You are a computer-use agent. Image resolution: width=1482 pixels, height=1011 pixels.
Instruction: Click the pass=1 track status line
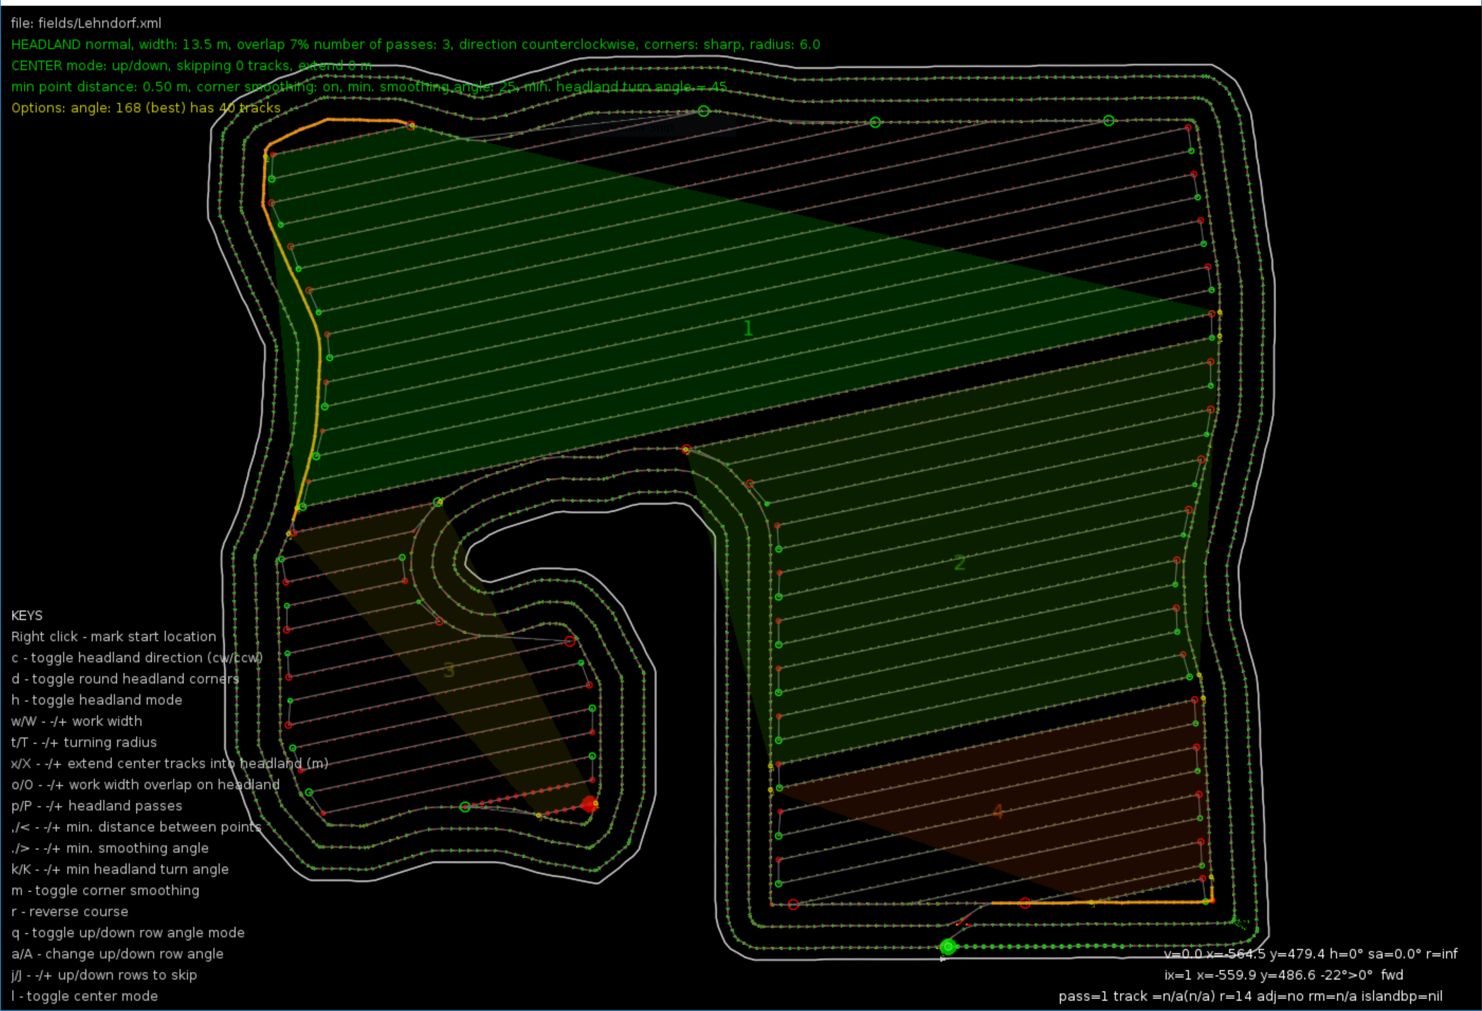[1251, 996]
